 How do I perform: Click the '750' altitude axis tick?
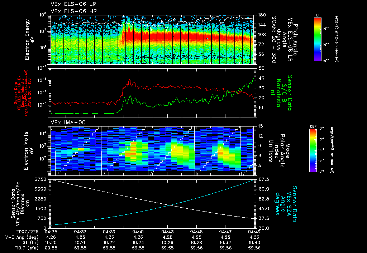pos(42,218)
